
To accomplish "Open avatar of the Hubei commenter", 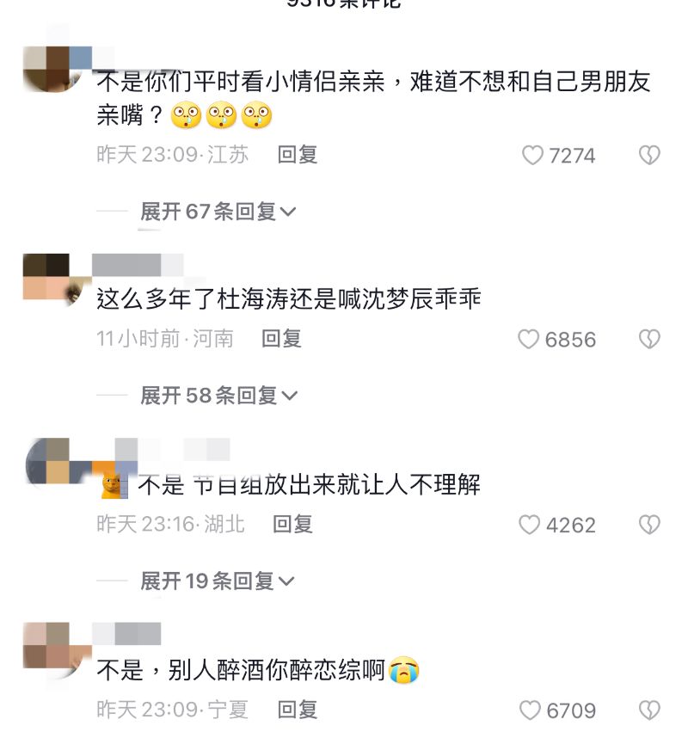I will 56,462.
